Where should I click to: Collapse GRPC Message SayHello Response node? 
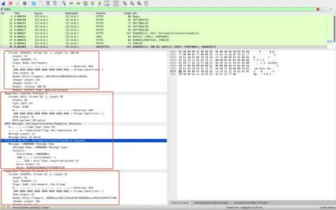(x=2, y=124)
